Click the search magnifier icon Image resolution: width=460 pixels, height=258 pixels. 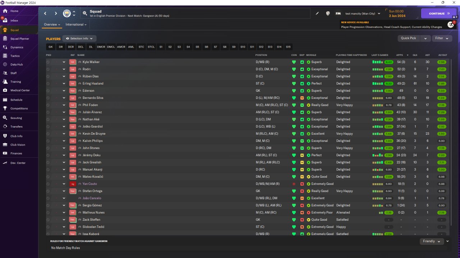pos(85,13)
